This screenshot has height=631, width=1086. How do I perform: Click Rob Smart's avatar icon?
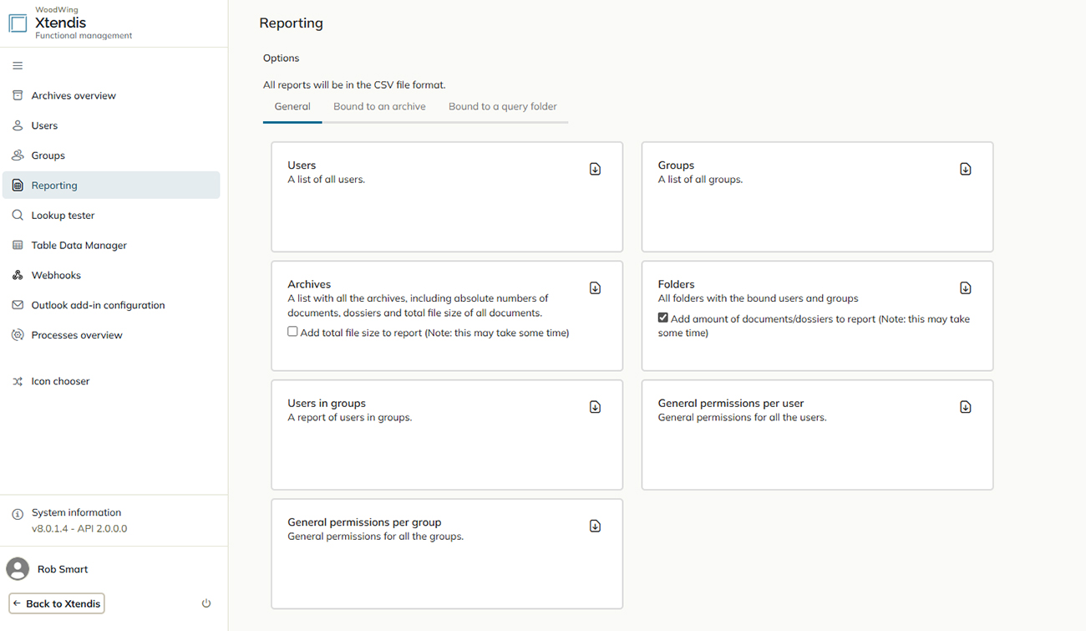pos(18,569)
